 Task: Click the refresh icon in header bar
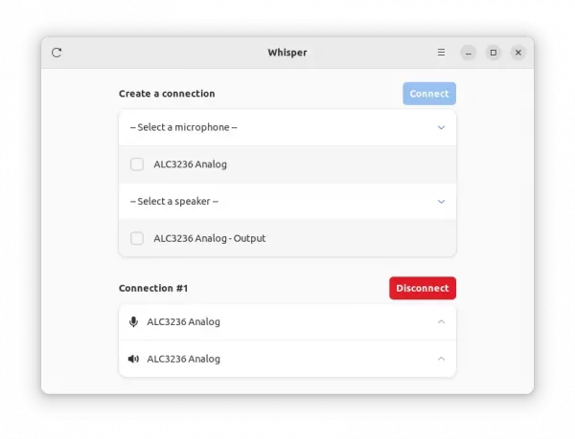click(x=57, y=53)
